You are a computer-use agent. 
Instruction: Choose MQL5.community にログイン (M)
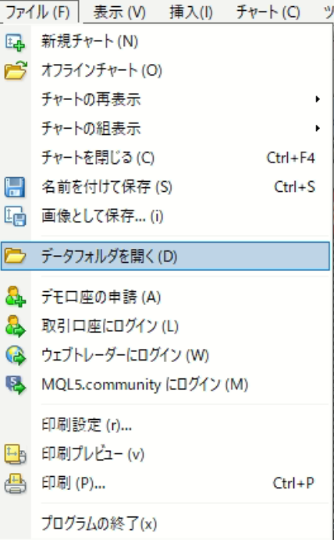click(x=144, y=385)
